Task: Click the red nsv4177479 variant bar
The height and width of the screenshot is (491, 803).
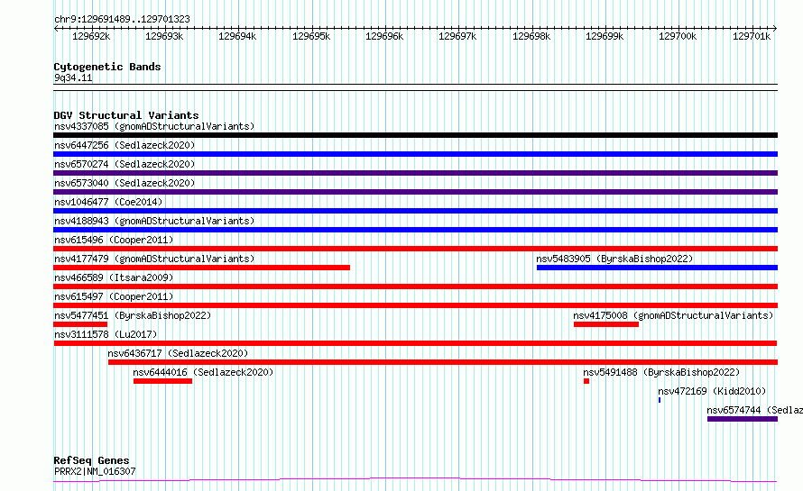Action: coord(202,268)
